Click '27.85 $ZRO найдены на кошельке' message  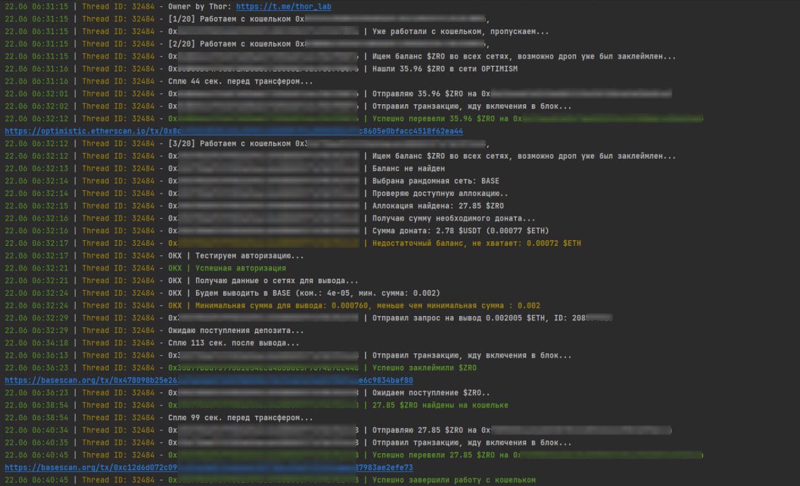point(440,405)
